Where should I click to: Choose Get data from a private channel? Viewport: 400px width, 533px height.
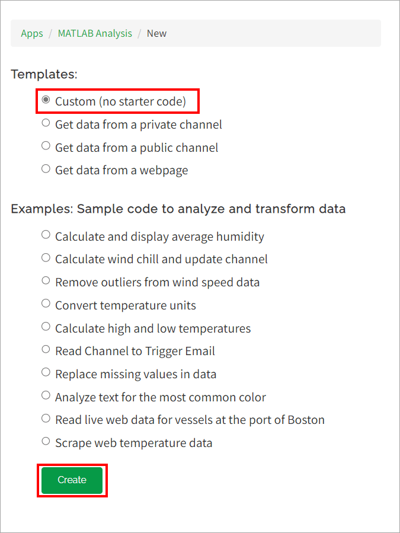[x=46, y=124]
